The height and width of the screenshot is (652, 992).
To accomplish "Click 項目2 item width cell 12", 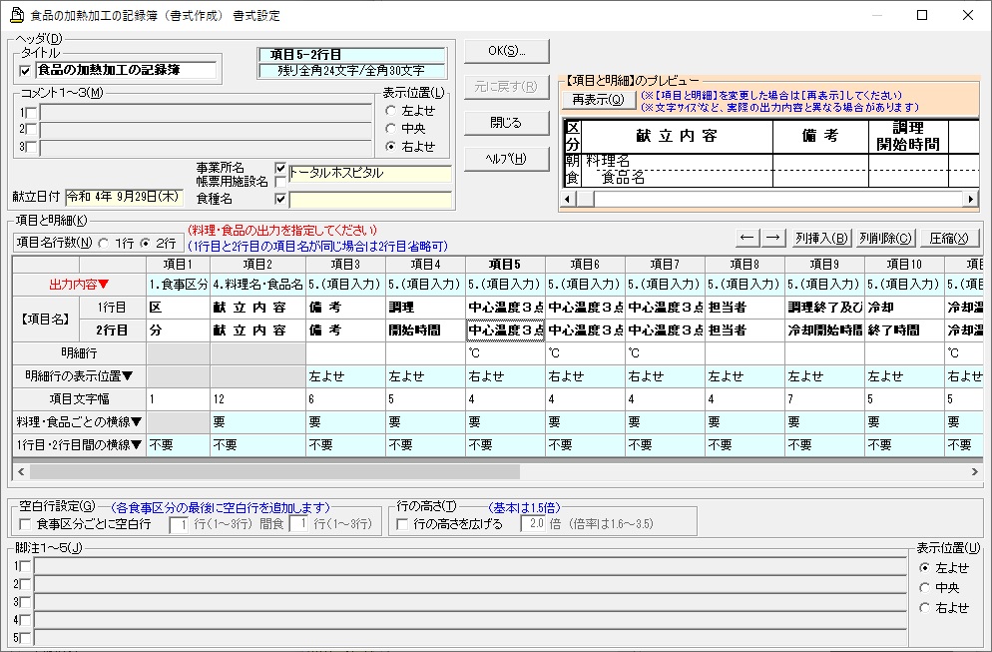I will pos(258,399).
